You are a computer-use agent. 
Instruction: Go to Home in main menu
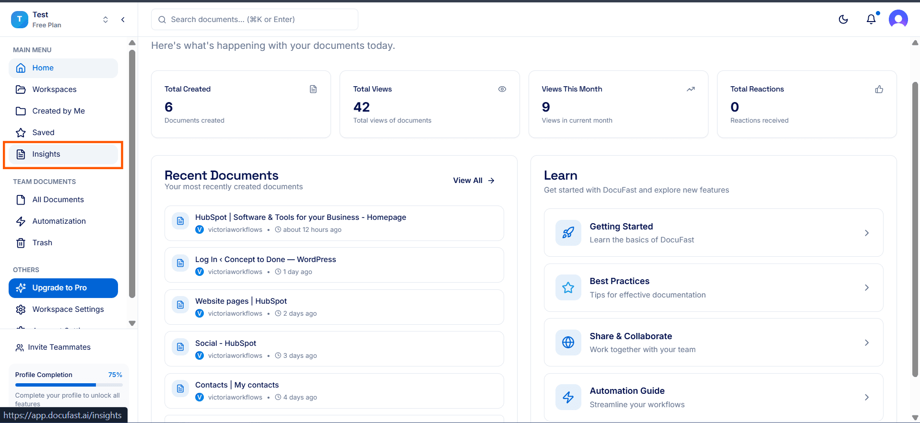click(63, 68)
